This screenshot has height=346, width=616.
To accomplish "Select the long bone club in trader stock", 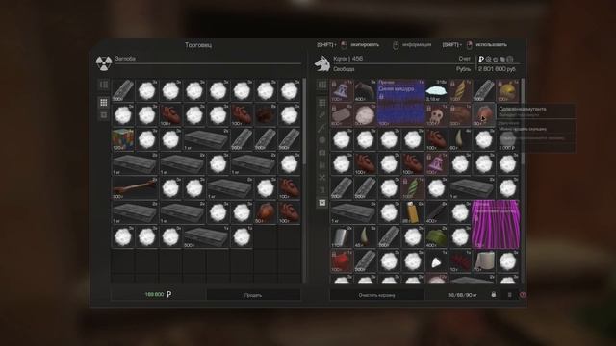I will [135, 188].
